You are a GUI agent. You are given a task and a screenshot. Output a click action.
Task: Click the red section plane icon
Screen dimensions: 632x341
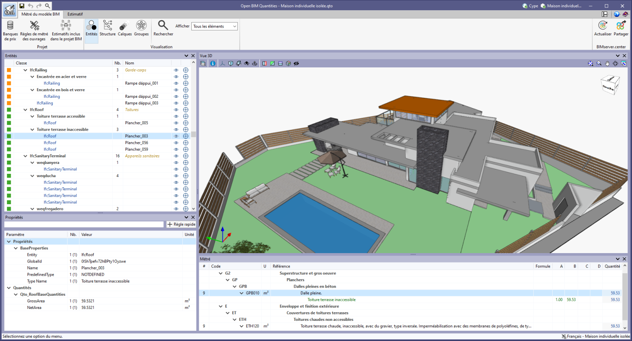[265, 63]
